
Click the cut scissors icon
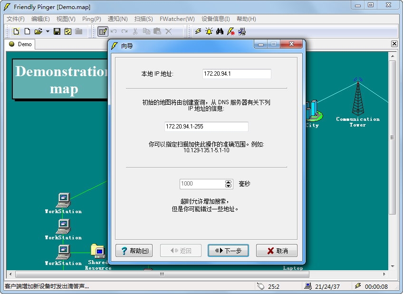point(135,31)
